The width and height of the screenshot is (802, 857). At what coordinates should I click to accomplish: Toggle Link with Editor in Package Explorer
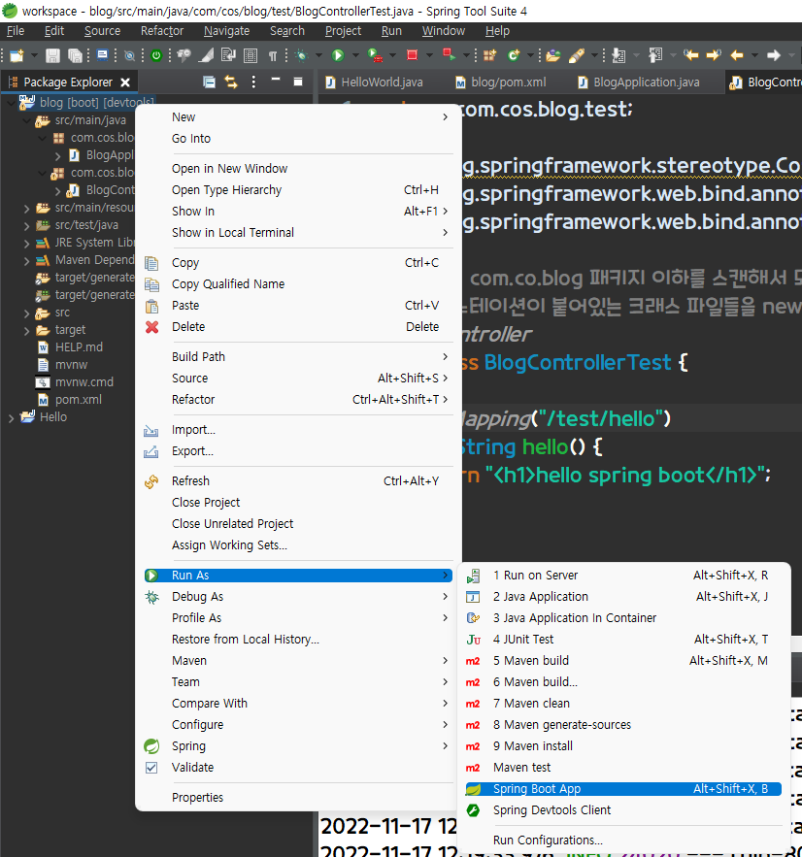(x=231, y=82)
